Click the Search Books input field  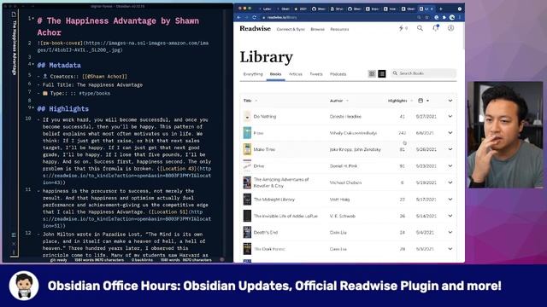(x=423, y=73)
